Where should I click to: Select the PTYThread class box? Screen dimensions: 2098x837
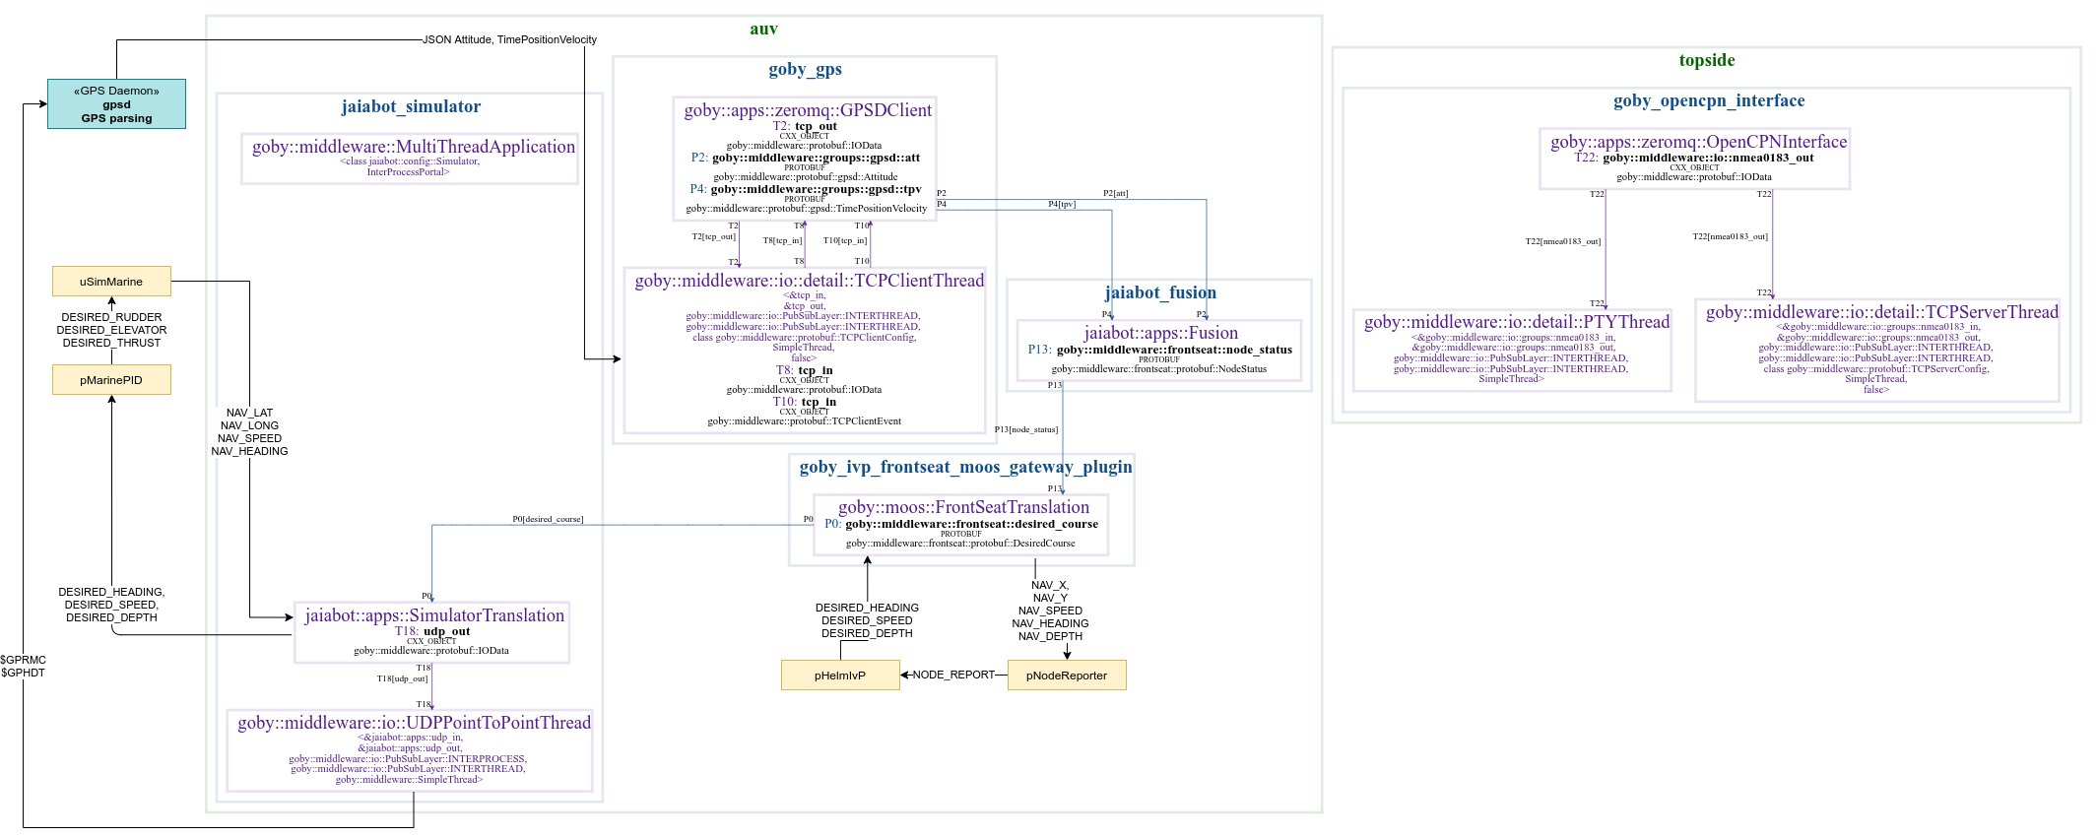click(x=1512, y=351)
